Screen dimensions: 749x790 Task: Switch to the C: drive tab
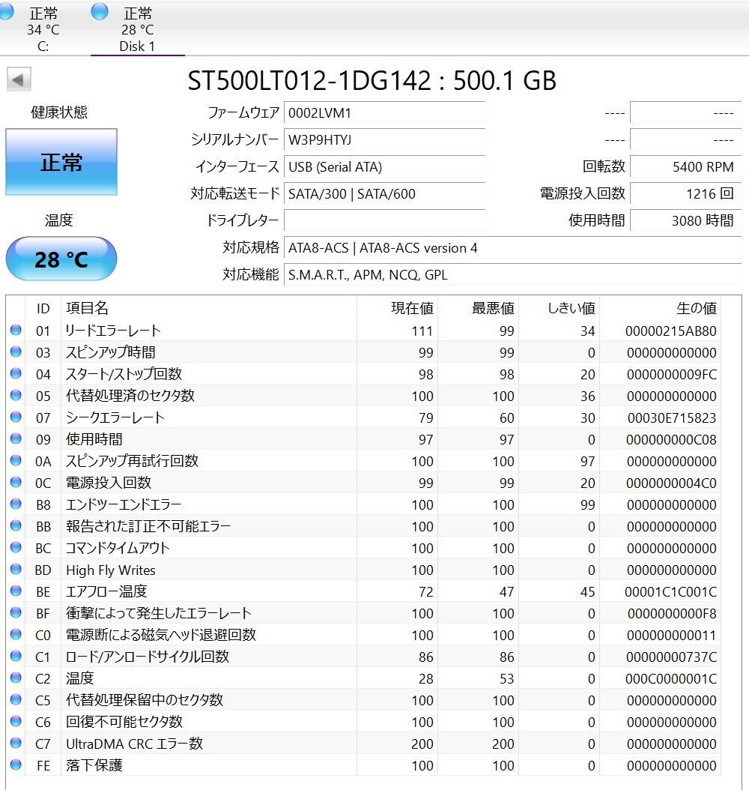tap(43, 28)
